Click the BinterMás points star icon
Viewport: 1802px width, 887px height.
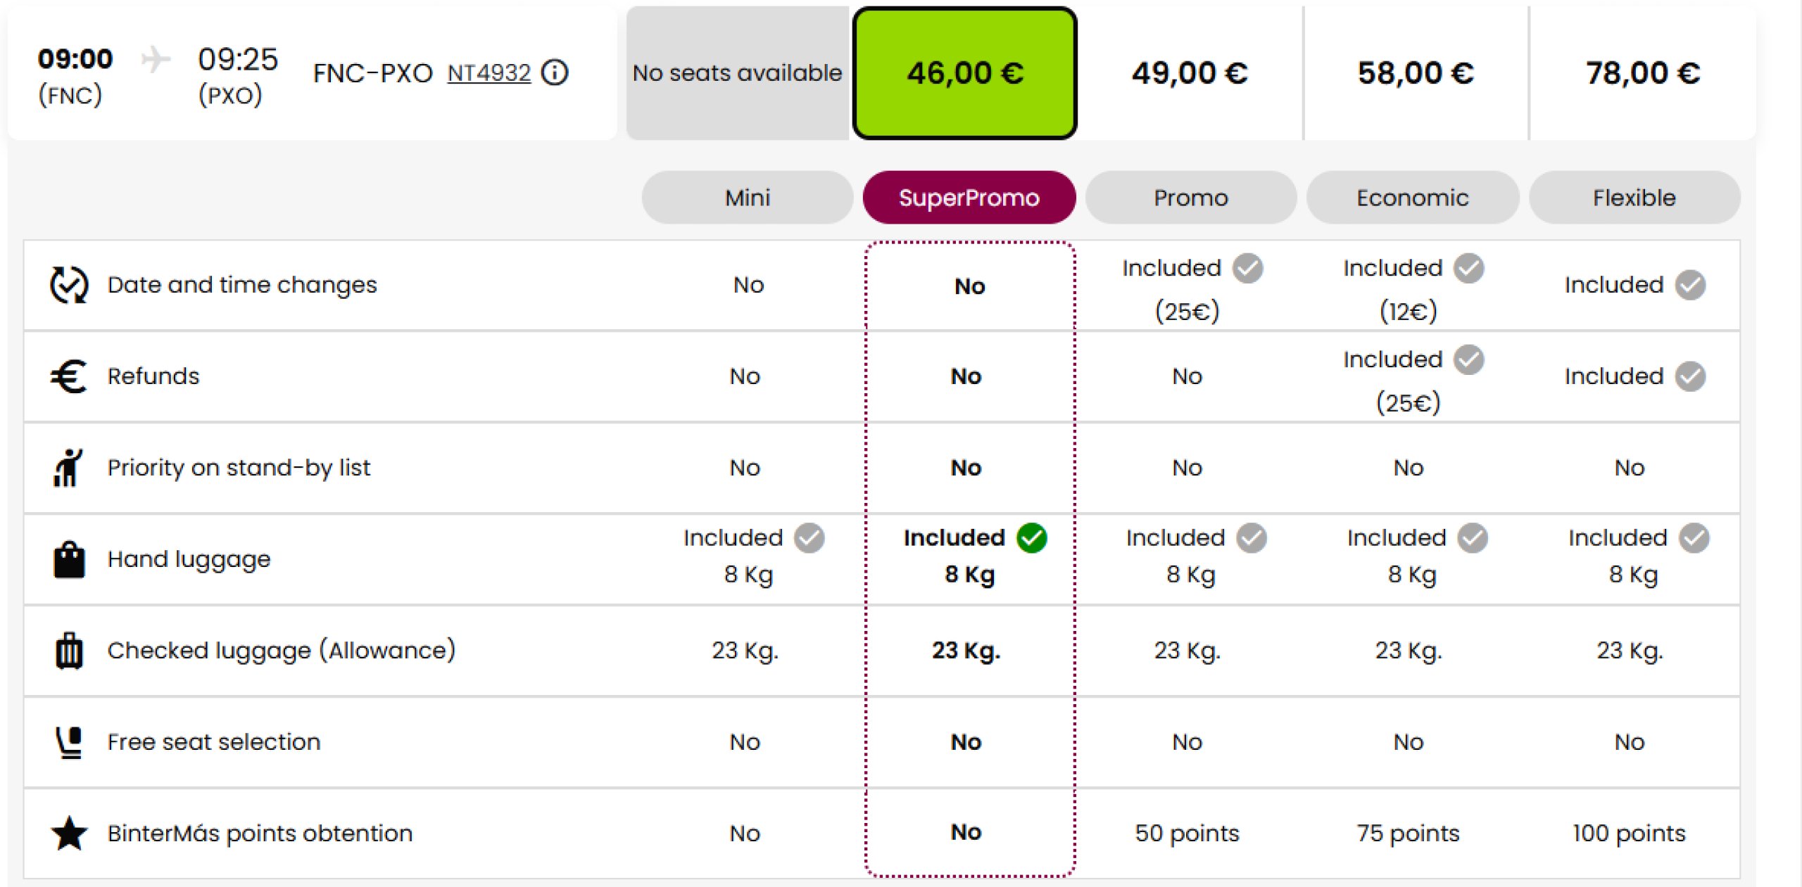69,834
